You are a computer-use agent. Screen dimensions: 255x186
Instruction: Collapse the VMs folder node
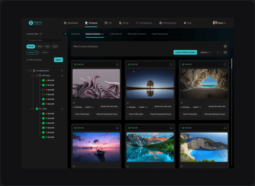[32, 109]
